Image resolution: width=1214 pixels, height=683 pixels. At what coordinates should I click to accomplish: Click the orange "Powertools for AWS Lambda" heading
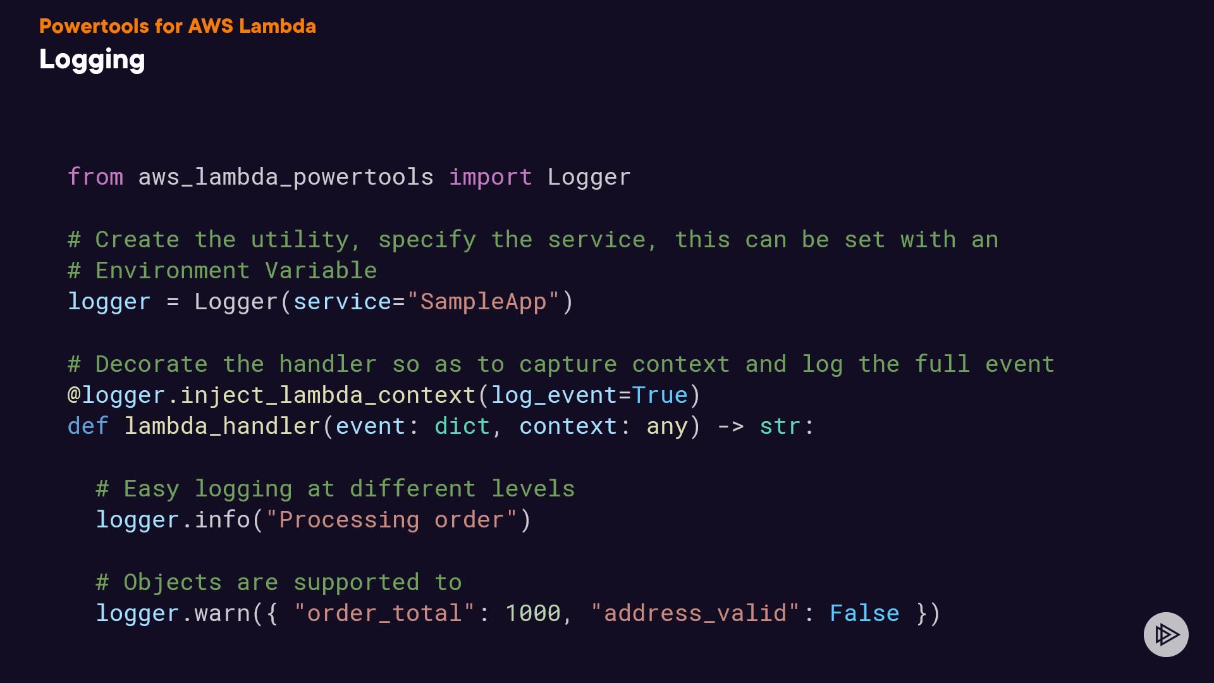pos(177,26)
